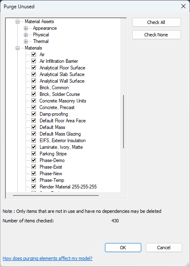Click the vertical scrollbar thumb
This screenshot has width=190, height=267.
[123, 122]
